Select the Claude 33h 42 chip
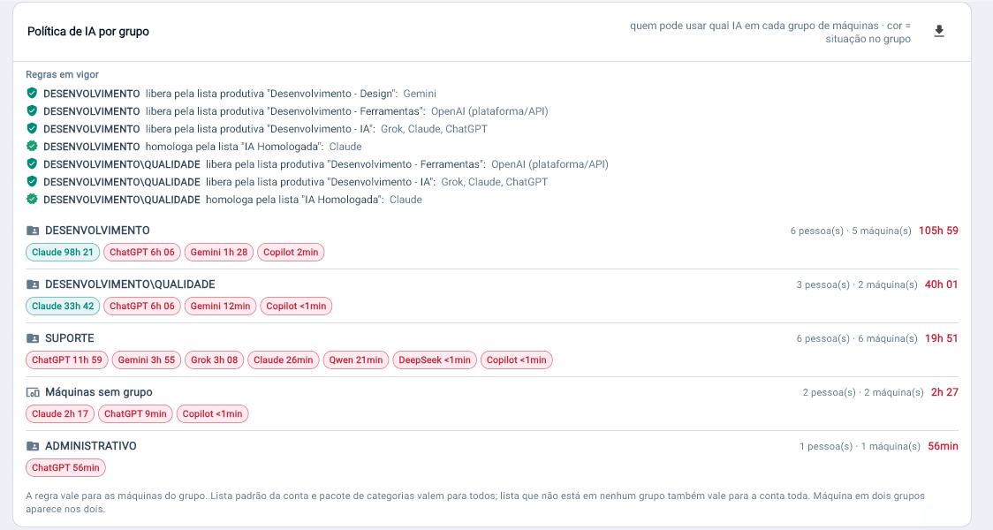The image size is (993, 530). pyautogui.click(x=63, y=306)
